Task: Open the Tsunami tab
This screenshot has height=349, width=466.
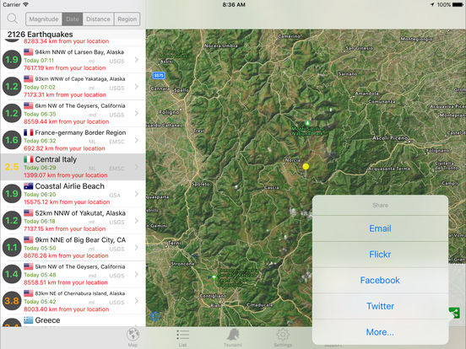Action: point(233,337)
